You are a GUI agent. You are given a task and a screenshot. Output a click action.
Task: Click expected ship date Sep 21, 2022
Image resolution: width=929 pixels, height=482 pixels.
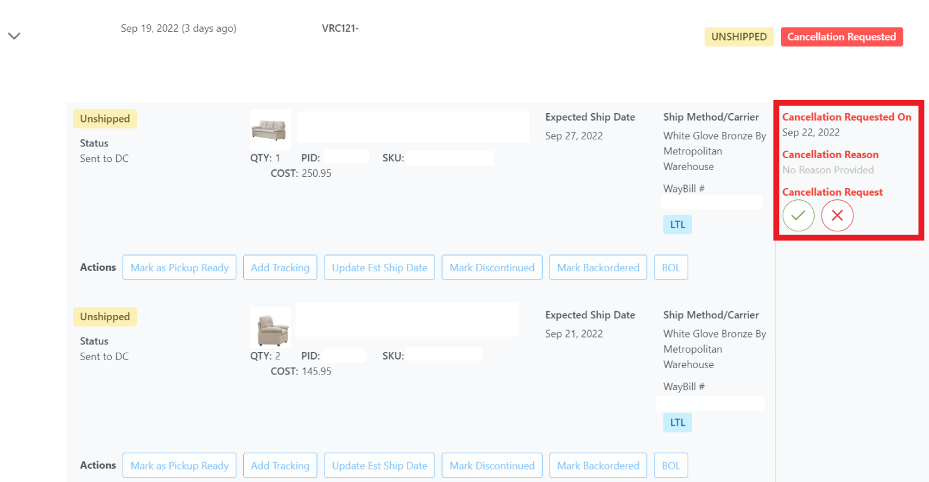[x=574, y=334]
